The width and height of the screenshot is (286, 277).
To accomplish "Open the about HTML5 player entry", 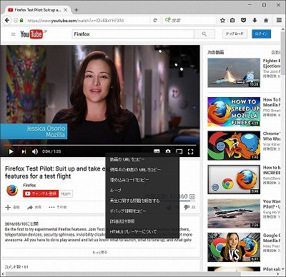I will [142, 231].
